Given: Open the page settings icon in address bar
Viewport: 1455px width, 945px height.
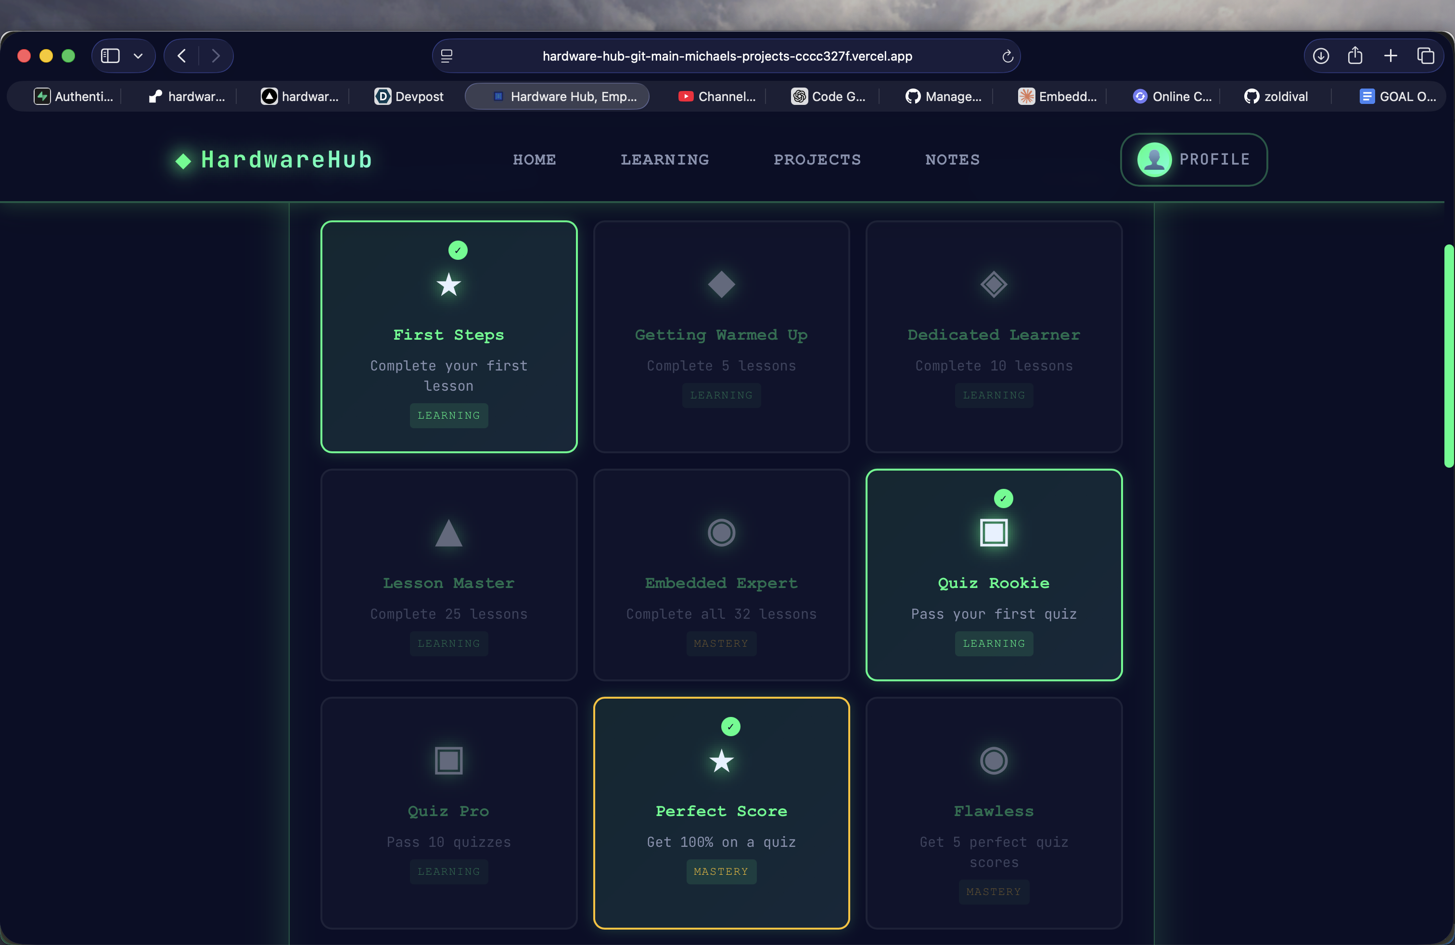Looking at the screenshot, I should (x=447, y=56).
